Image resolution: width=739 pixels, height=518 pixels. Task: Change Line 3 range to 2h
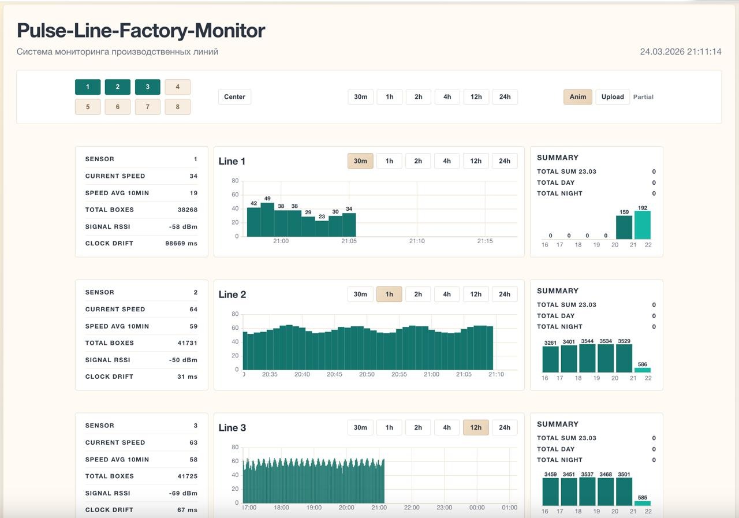coord(418,427)
